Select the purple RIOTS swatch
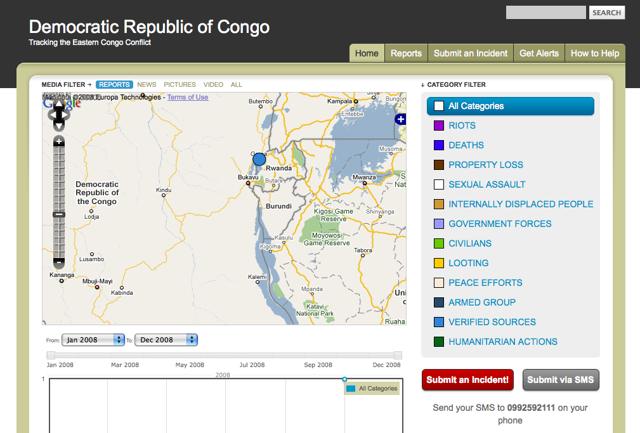640x433 pixels. 439,126
